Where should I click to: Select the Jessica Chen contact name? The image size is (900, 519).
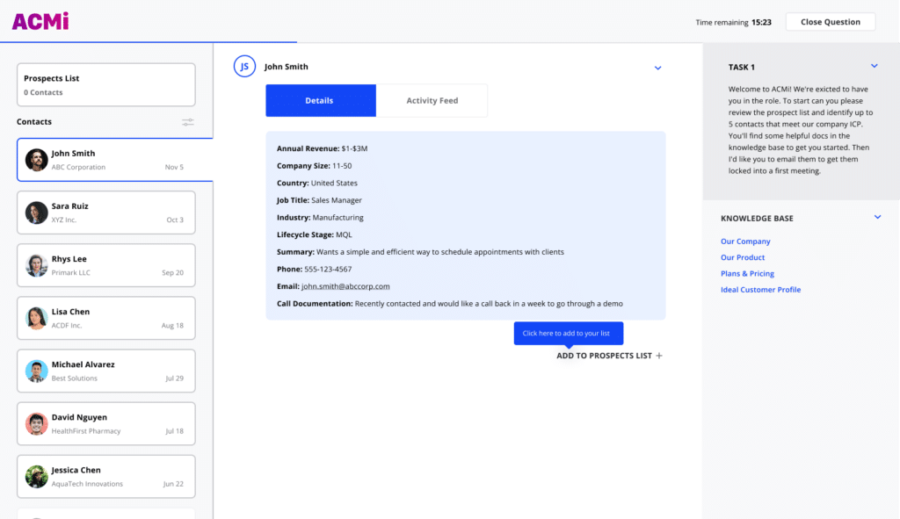tap(76, 470)
